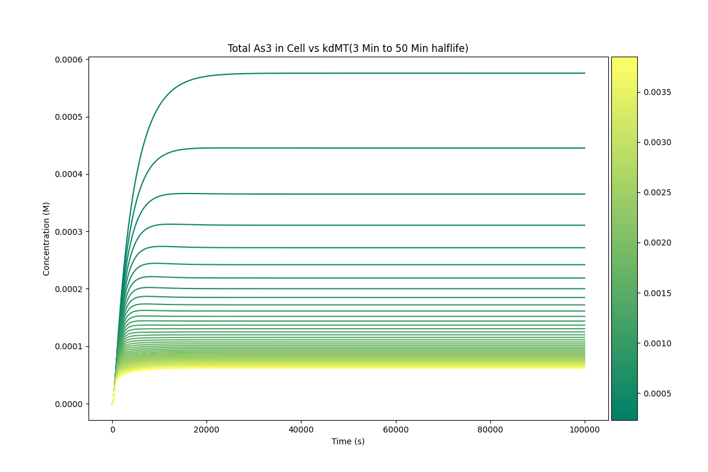The height and width of the screenshot is (472, 708).
Task: Click the dark green bottom of the colorbar
Action: click(624, 416)
